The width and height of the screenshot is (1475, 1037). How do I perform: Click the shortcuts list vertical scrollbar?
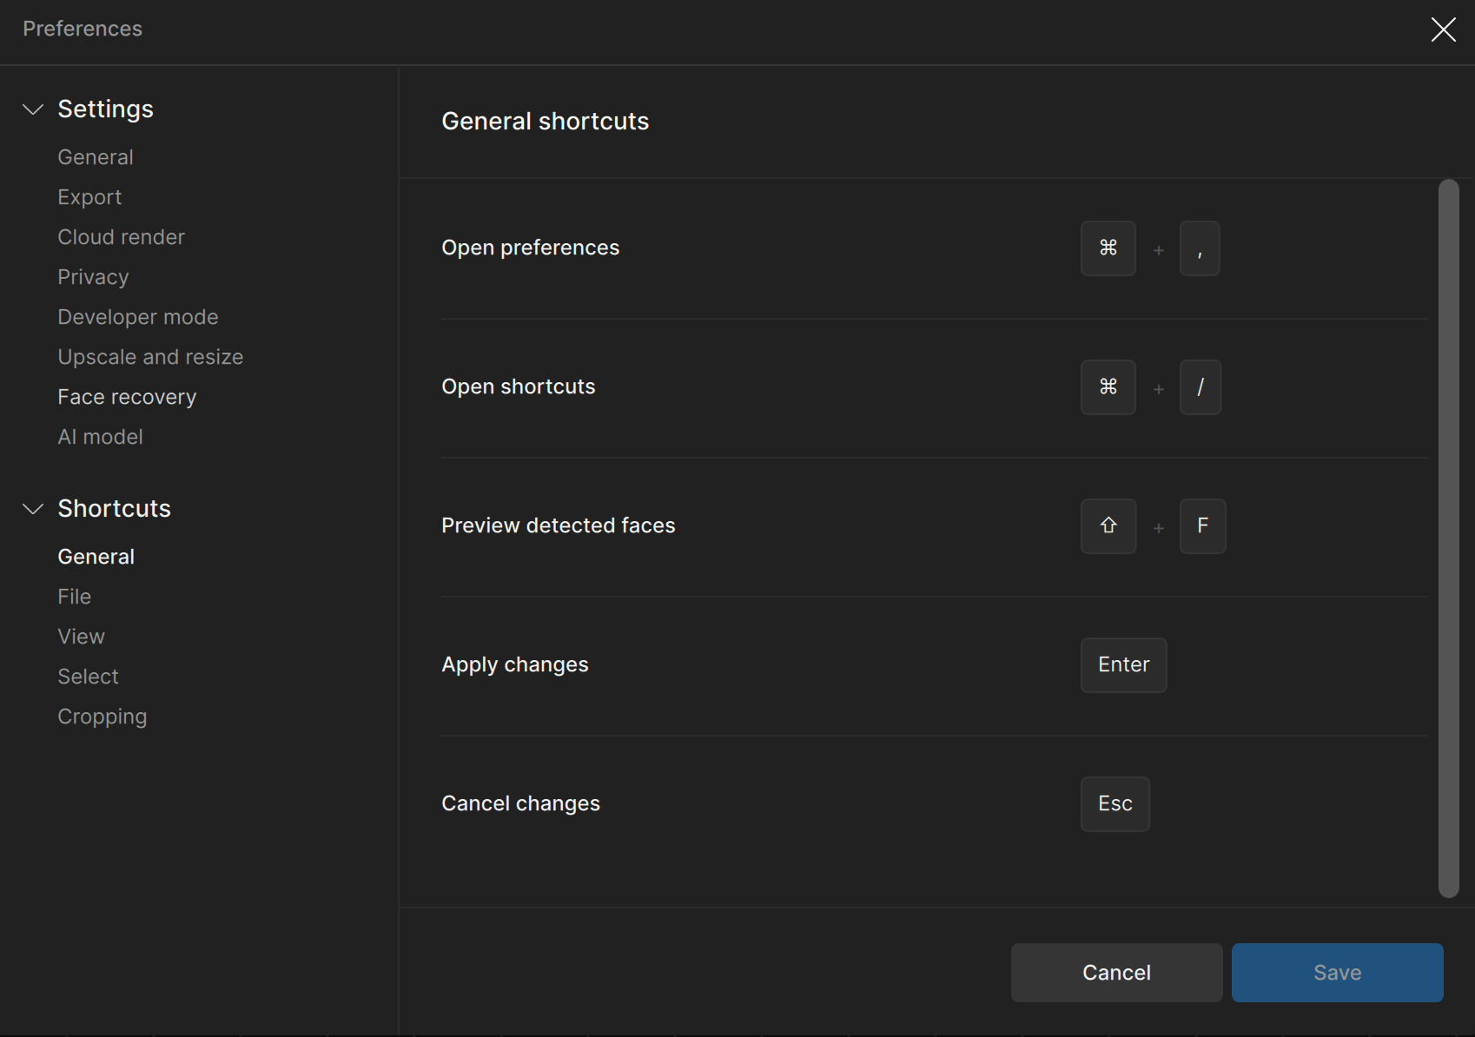1448,538
